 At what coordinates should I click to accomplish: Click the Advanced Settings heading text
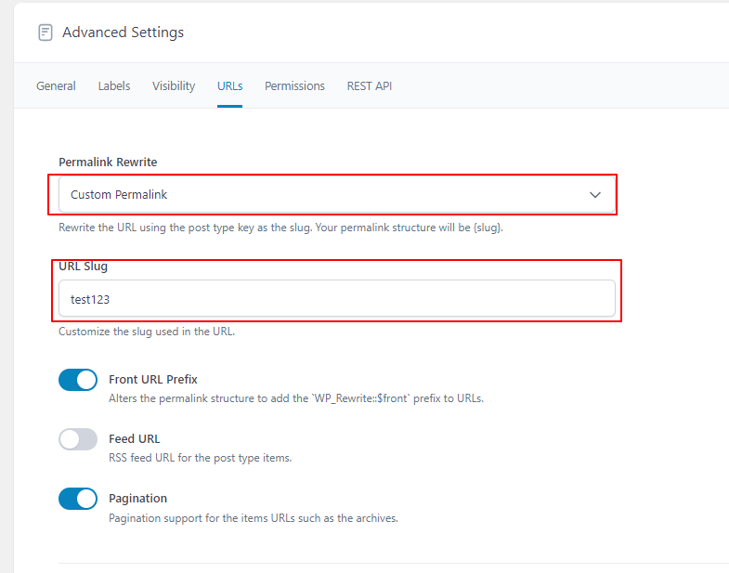tap(123, 33)
